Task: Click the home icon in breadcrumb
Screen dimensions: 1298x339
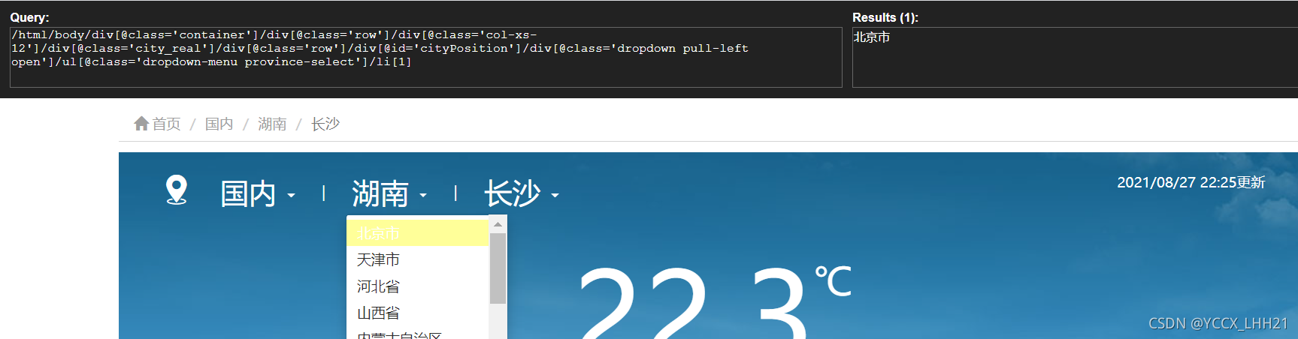Action: (x=141, y=124)
